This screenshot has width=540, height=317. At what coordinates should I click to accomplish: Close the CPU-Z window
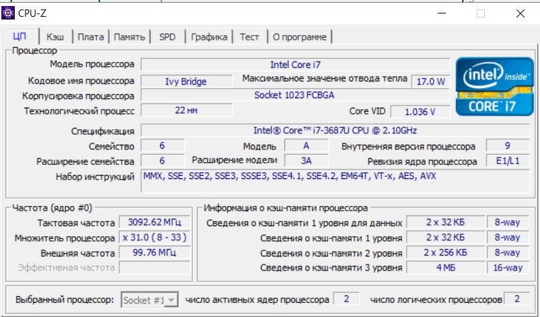520,13
